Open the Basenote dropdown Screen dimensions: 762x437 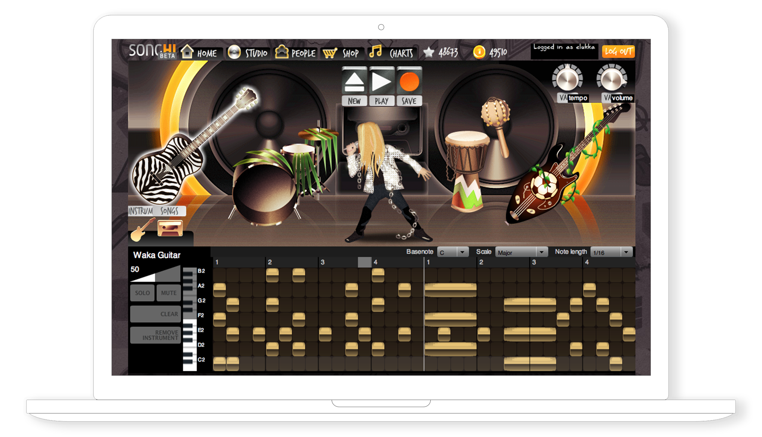pyautogui.click(x=453, y=252)
